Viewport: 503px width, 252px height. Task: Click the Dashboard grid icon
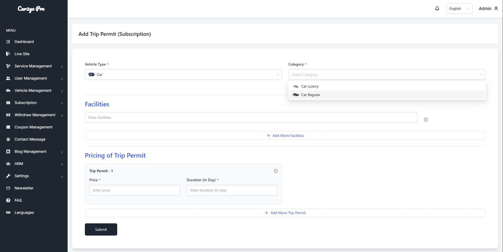[8, 42]
